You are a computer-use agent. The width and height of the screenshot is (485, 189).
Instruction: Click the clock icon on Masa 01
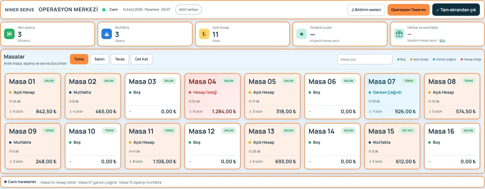tap(10, 101)
